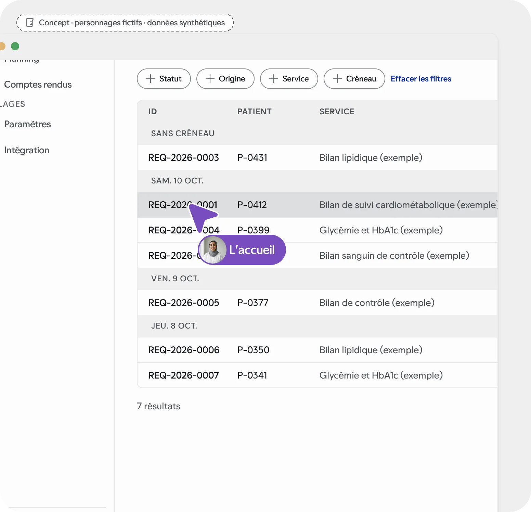Viewport: 531px width, 512px height.
Task: Click the L'accueil user avatar
Action: [x=213, y=250]
